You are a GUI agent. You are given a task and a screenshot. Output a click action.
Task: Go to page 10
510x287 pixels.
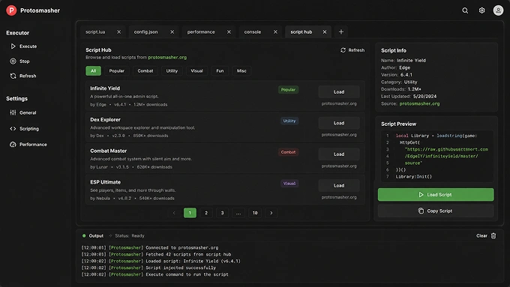(x=255, y=213)
